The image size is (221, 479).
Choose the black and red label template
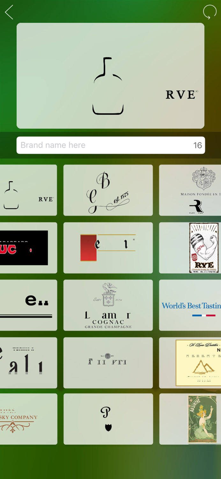(28, 247)
